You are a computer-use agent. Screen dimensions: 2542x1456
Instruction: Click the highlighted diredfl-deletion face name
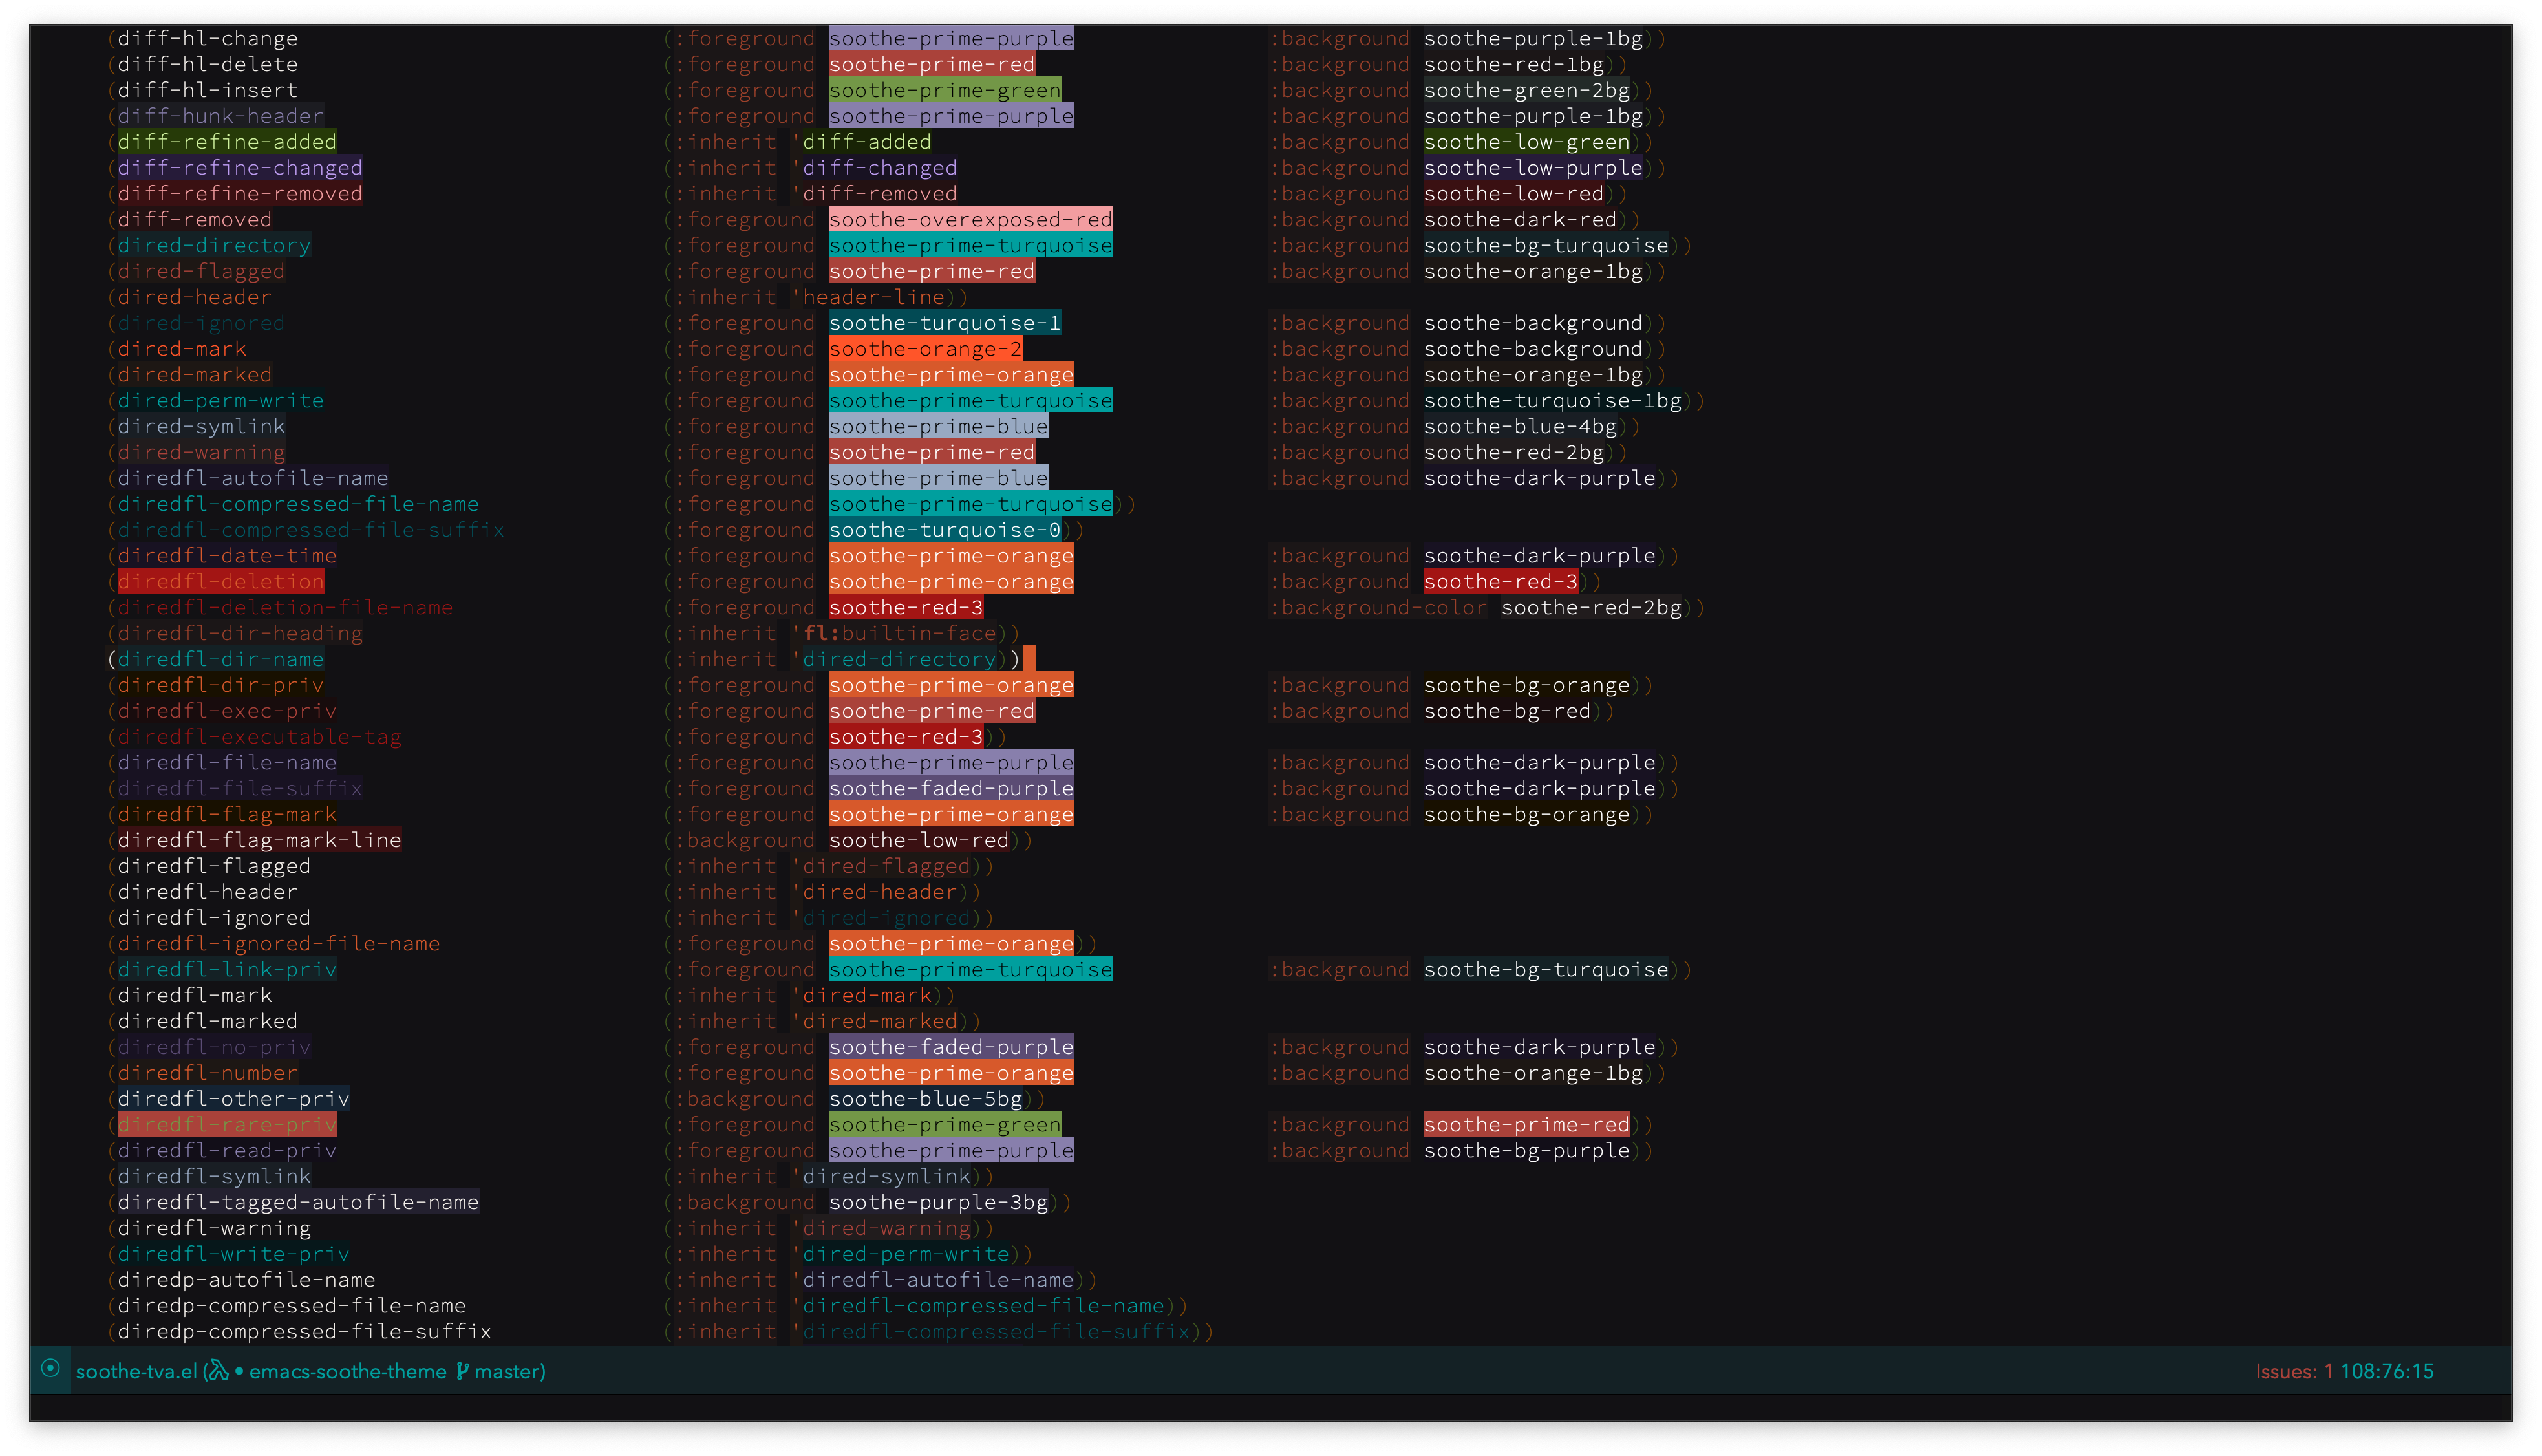221,582
